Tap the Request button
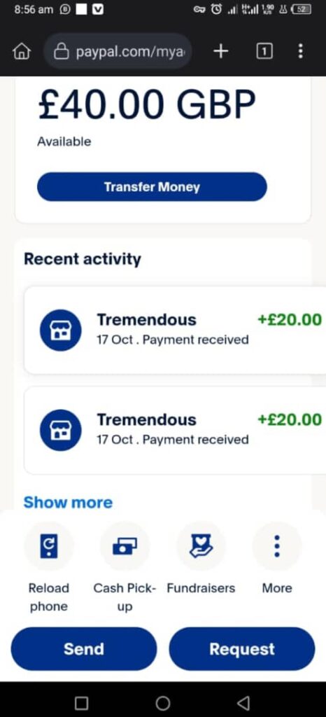 tap(242, 649)
